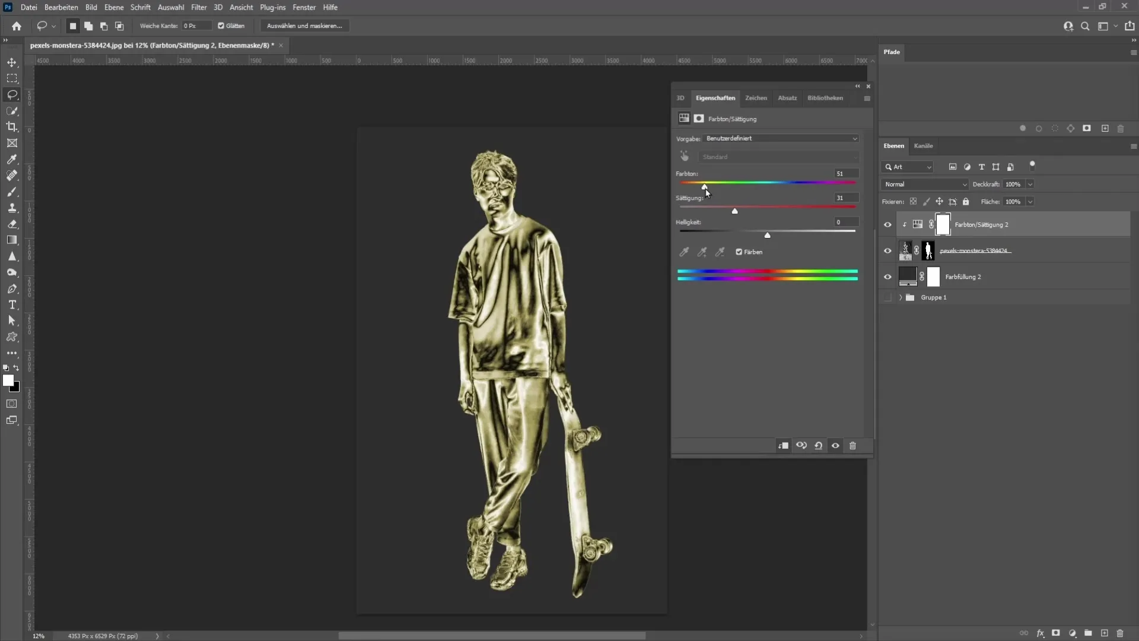The width and height of the screenshot is (1139, 641).
Task: Click the Farbton/Sättigung eyedropper icon
Action: pyautogui.click(x=684, y=251)
